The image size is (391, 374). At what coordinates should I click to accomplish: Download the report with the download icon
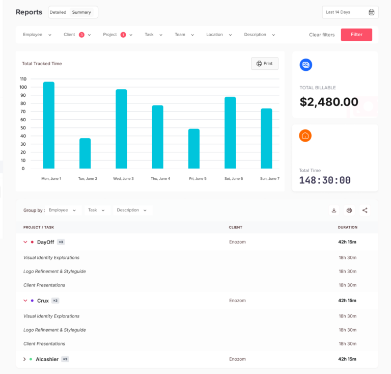334,210
